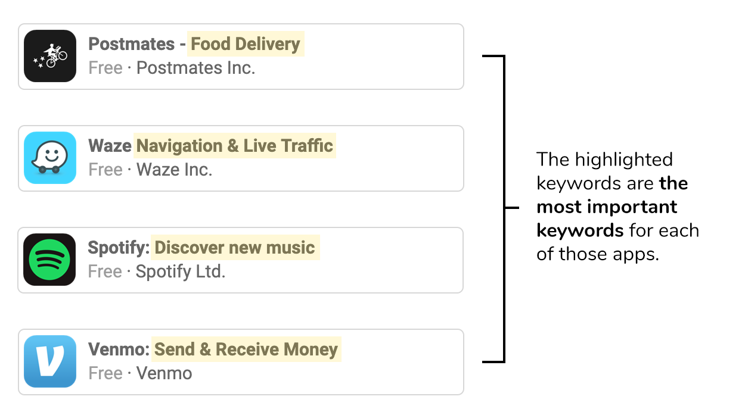Viewport: 745px width, 412px height.
Task: Click the Waze Inc. developer name
Action: tap(175, 170)
